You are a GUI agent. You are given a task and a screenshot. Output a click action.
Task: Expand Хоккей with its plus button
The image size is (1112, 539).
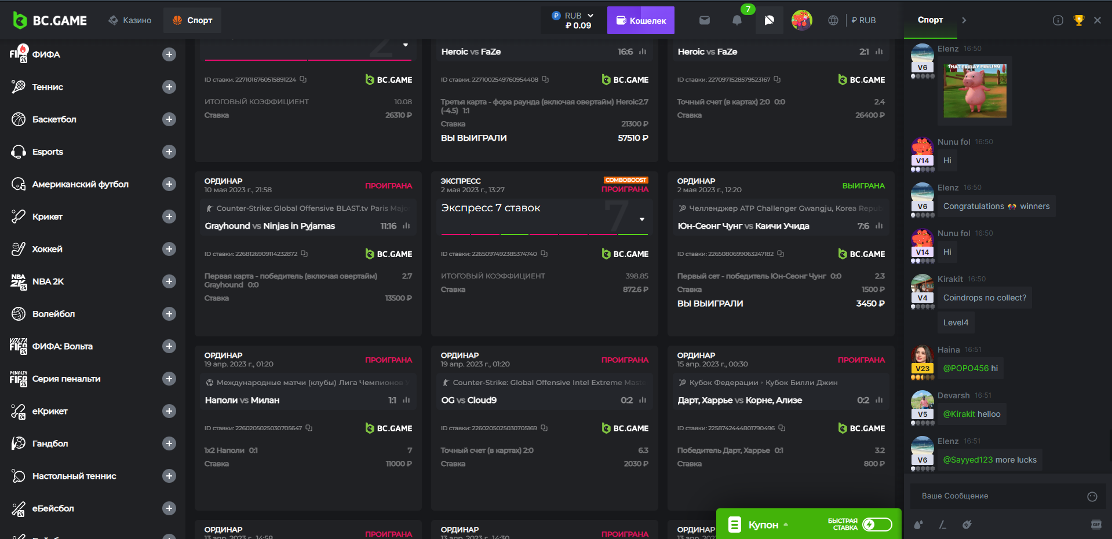click(169, 249)
